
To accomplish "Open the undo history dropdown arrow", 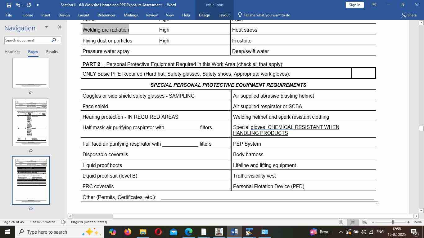I will 23,5.
